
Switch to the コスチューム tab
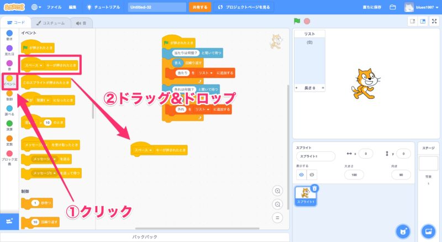tap(48, 23)
